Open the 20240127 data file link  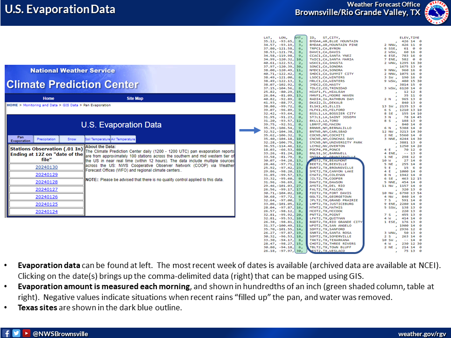(x=47, y=189)
